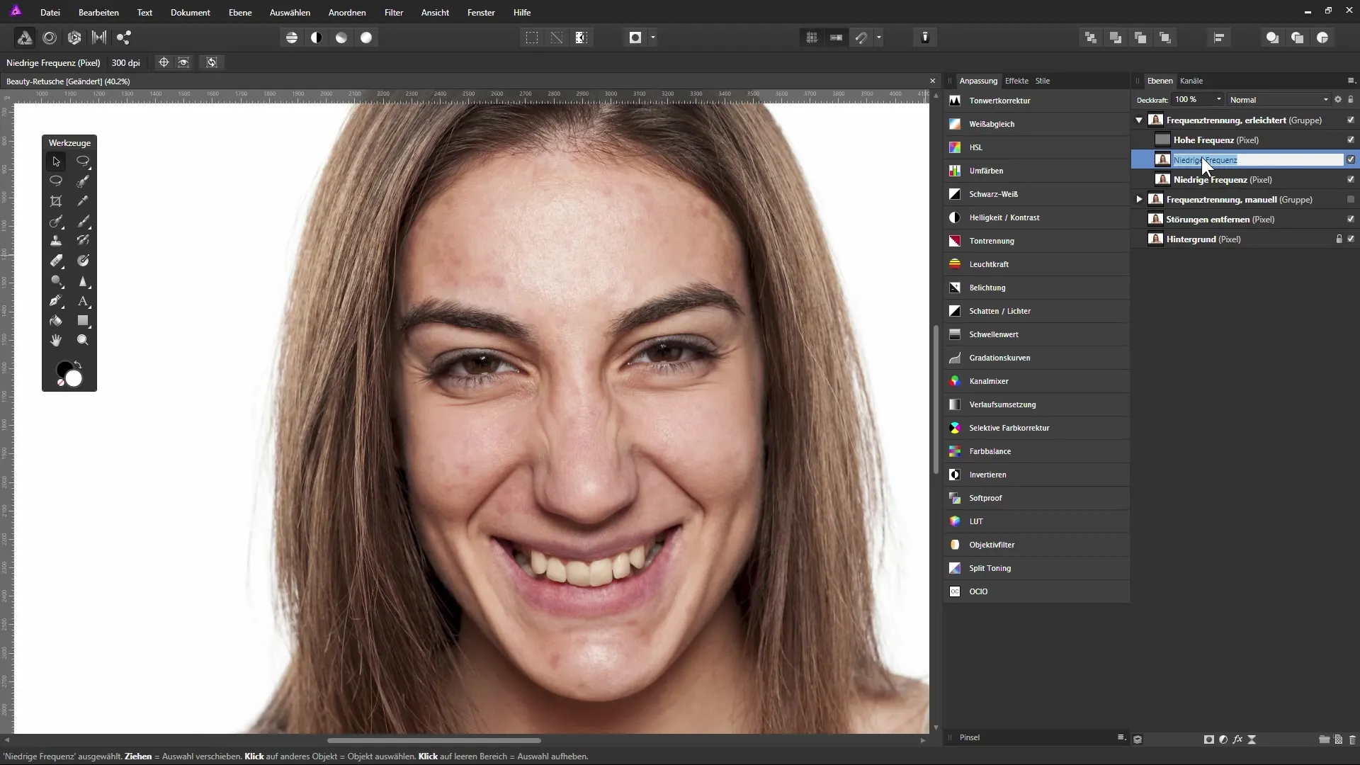The image size is (1360, 765).
Task: Open the Pinsel panel options menu
Action: click(1121, 737)
